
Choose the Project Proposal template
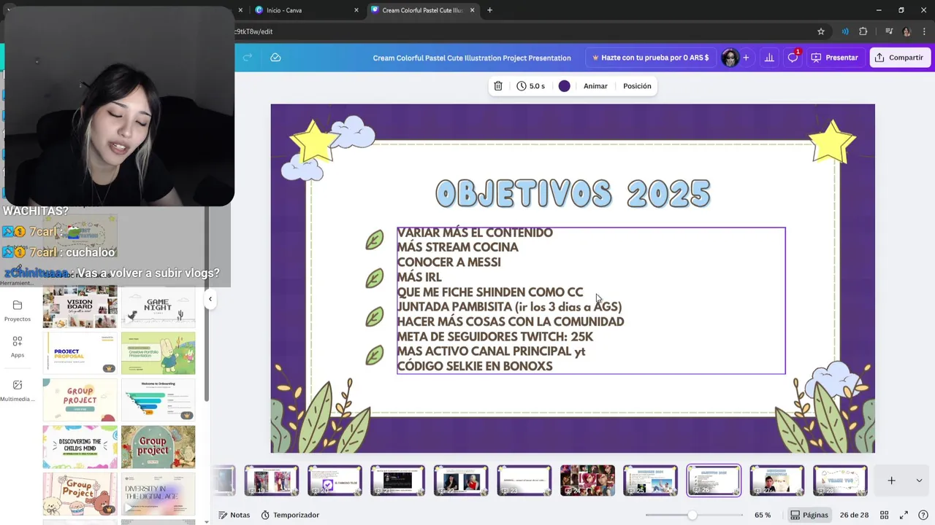click(80, 353)
